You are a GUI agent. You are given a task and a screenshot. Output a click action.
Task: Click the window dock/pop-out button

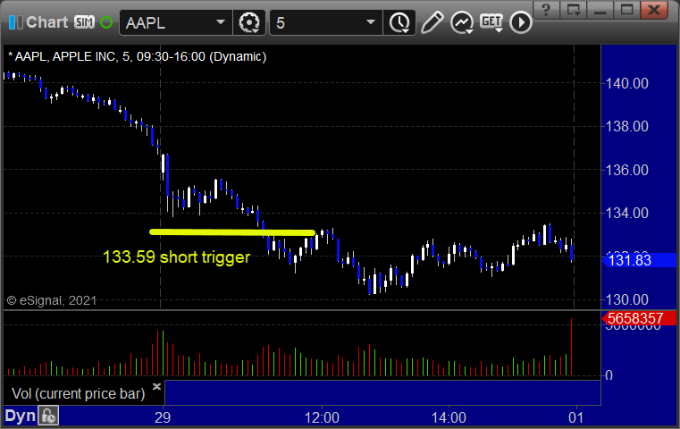[574, 9]
